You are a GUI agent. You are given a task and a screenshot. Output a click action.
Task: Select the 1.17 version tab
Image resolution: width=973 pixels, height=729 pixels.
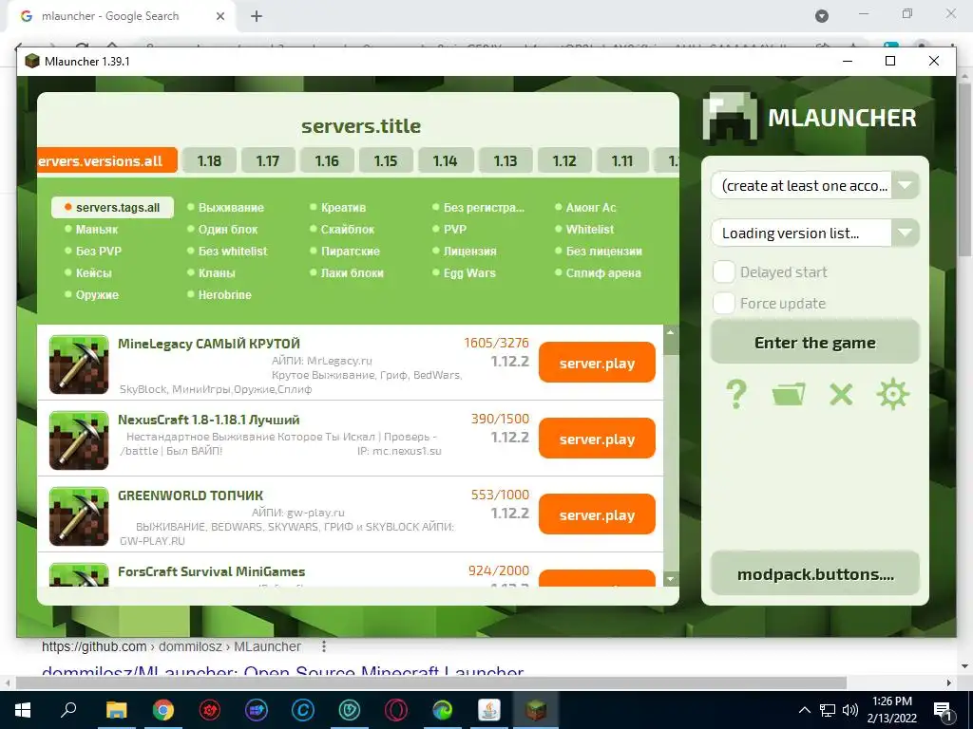(x=268, y=160)
